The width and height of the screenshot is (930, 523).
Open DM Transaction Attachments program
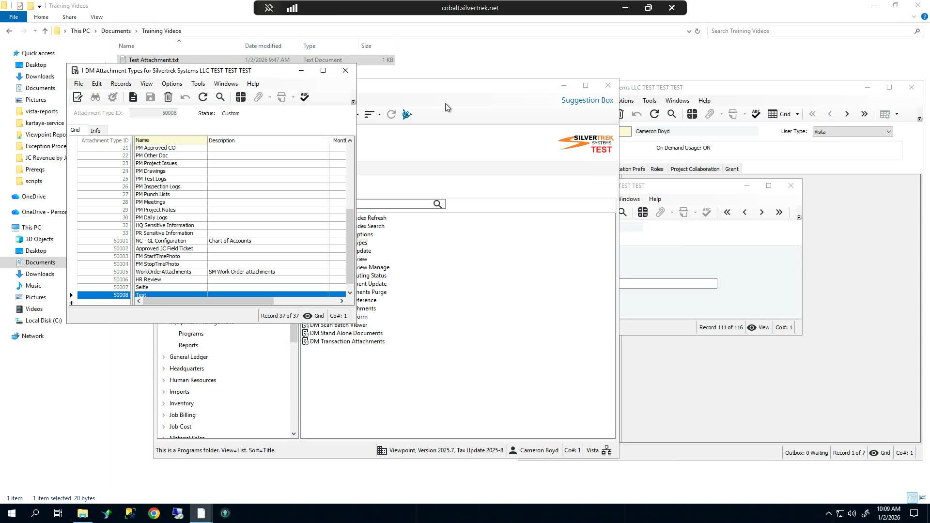[347, 341]
